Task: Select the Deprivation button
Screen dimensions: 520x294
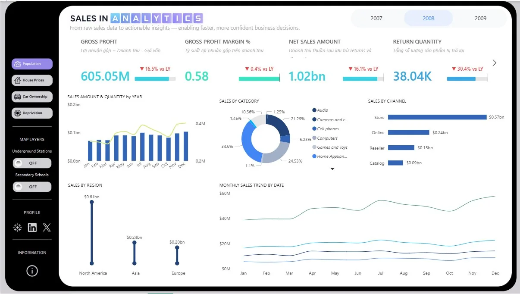Action: [x=32, y=113]
